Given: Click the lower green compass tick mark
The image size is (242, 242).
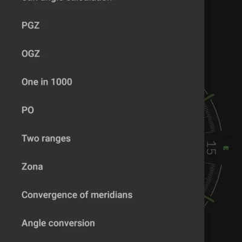Looking at the screenshot, I should click(209, 198).
